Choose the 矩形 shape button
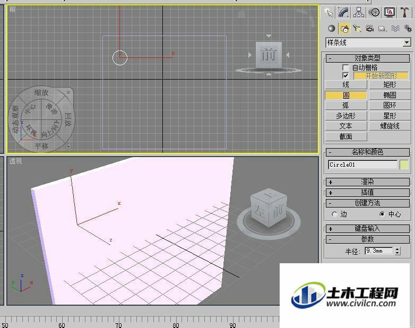The height and width of the screenshot is (328, 415). [390, 85]
